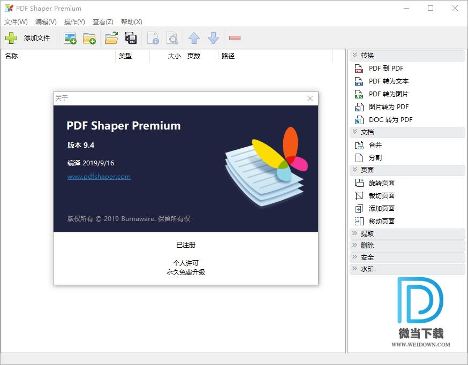Open the www.pdfshaper.com link
This screenshot has height=365, width=468.
coord(99,177)
